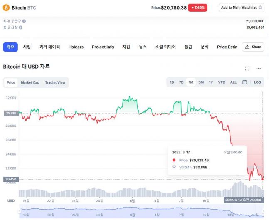The image size is (269, 220).
Task: Select the 7D time range
Action: tap(181, 82)
